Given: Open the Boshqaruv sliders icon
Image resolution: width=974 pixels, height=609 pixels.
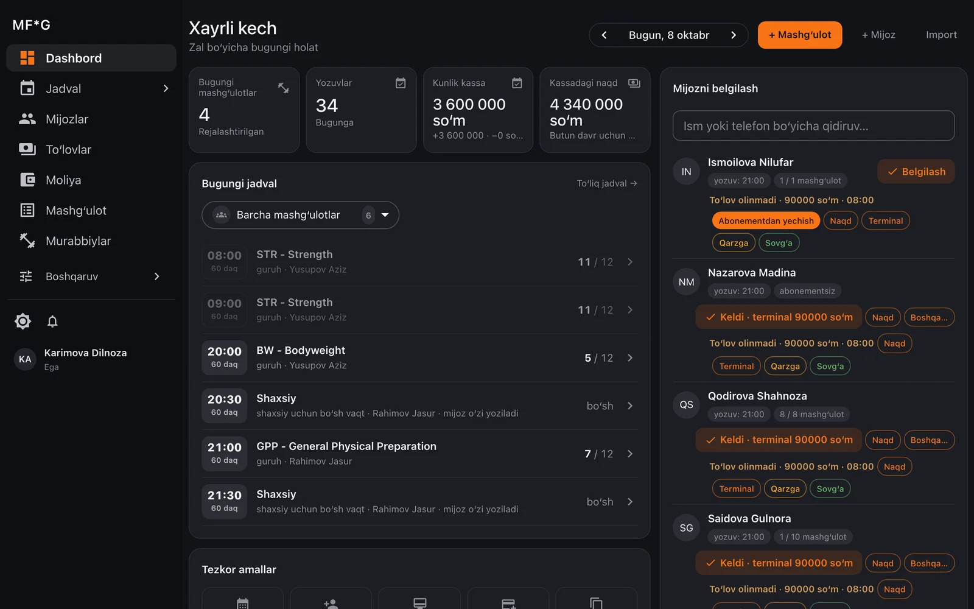Looking at the screenshot, I should pos(26,276).
